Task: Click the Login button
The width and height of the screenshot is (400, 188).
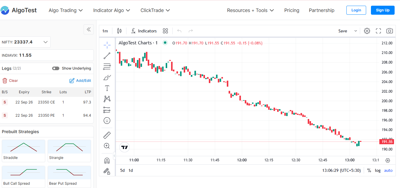Action: tap(356, 10)
